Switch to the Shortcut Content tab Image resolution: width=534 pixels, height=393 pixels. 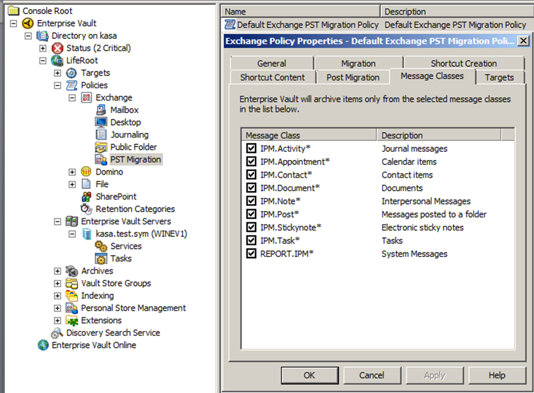272,77
